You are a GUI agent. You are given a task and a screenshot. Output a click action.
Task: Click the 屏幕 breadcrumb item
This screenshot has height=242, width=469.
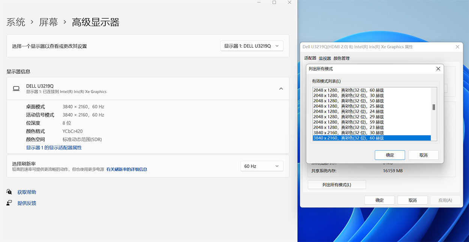click(x=48, y=22)
